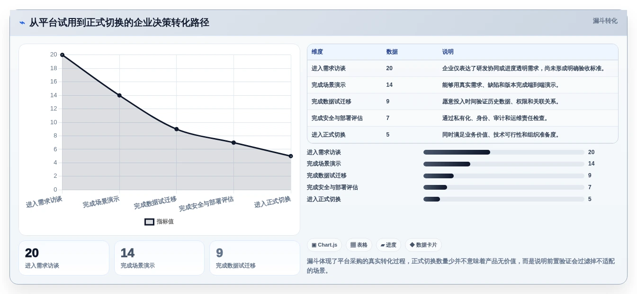Click the summary paragraph starting 漏斗体现了

click(x=460, y=266)
